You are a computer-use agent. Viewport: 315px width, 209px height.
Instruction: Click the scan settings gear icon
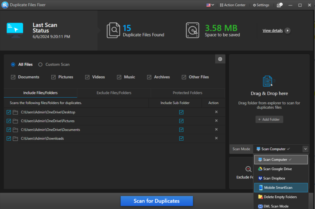220,59
